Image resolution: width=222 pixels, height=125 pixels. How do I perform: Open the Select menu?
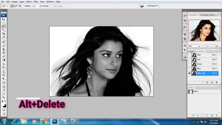pos(29,1)
